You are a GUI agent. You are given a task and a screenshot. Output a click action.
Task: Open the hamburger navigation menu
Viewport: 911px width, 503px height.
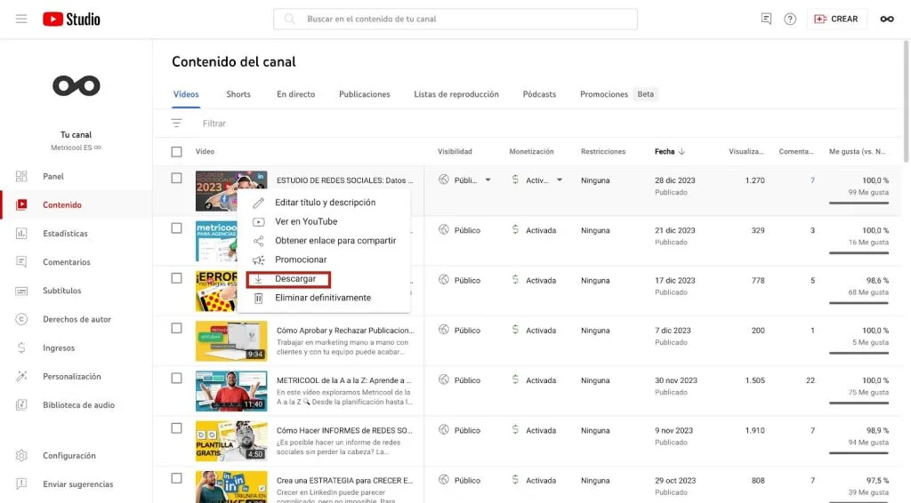(21, 19)
